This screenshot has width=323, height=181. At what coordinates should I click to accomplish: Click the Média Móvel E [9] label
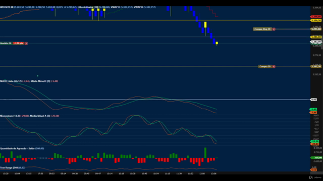40,81
